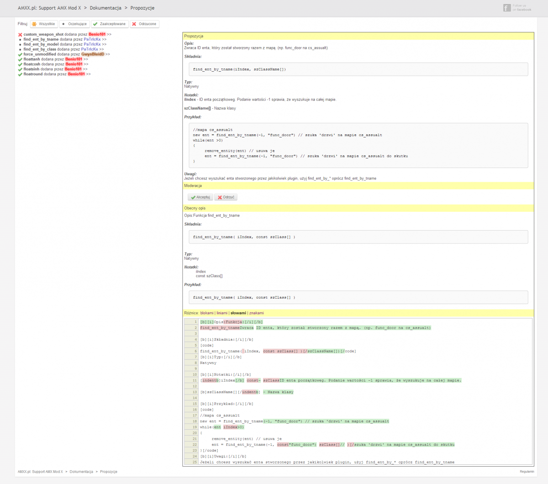Click the pending dot icon beside find_ent_by_tname
Image resolution: width=548 pixels, height=484 pixels.
20,40
